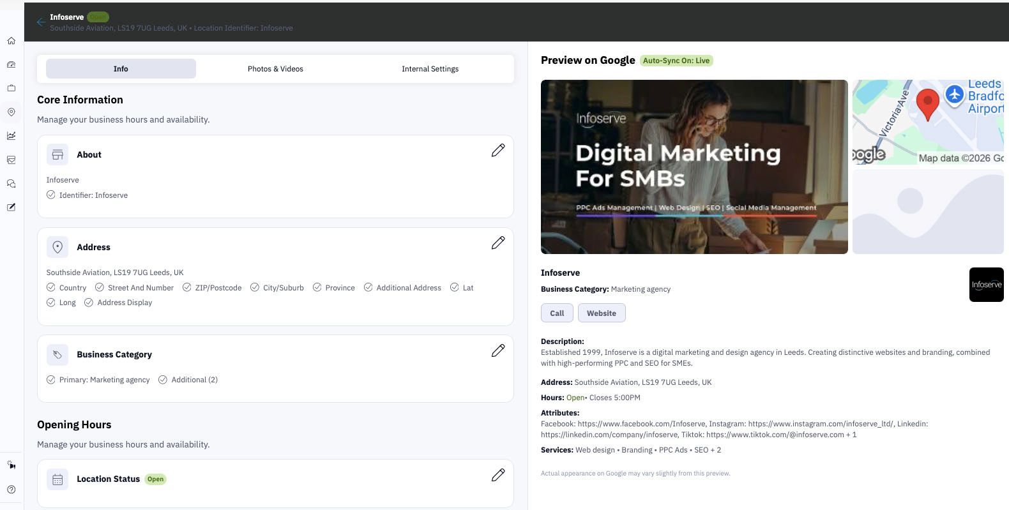Open the dashboard speedometer sidebar icon

(11, 64)
